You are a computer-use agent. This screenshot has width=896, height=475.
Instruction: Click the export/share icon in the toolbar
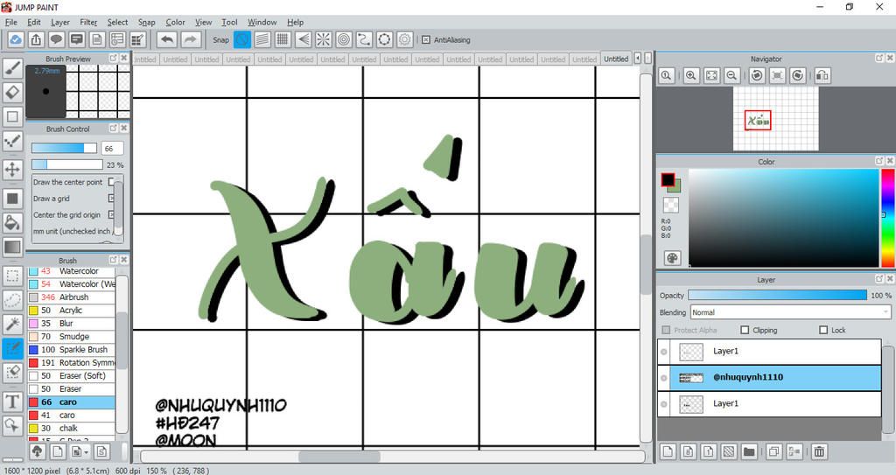pos(36,39)
